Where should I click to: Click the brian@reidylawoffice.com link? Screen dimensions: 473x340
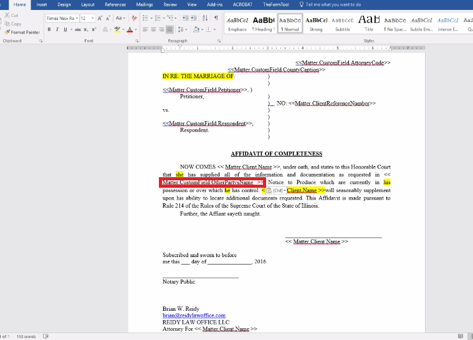[194, 316]
